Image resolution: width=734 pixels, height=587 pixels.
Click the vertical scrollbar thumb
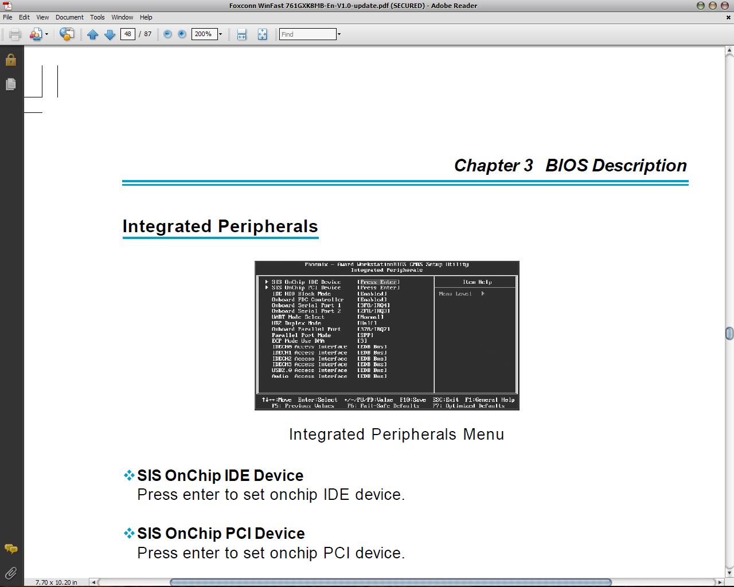pos(729,333)
